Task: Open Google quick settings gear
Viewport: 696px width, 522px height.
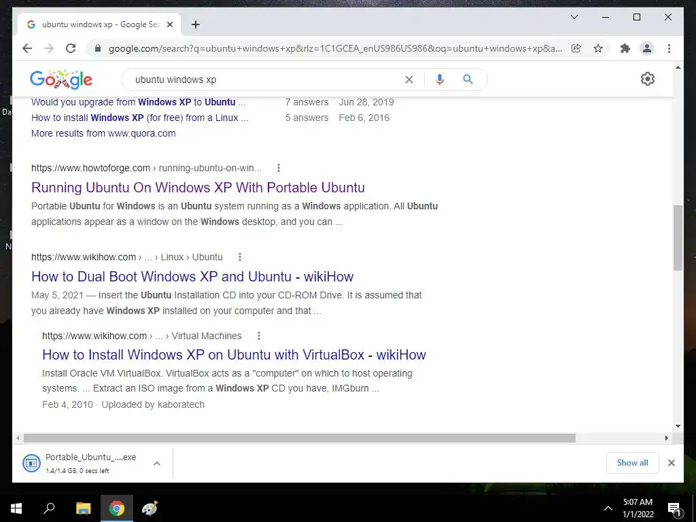Action: coord(648,79)
